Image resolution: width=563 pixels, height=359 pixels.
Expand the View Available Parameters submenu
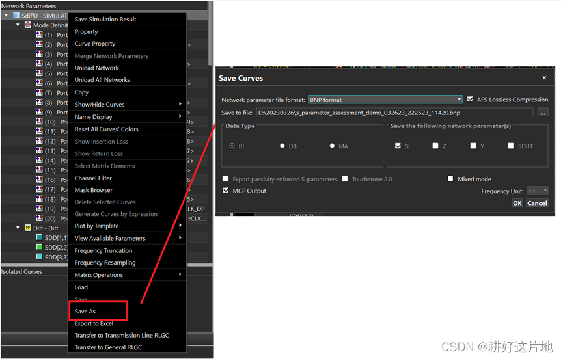[127, 238]
